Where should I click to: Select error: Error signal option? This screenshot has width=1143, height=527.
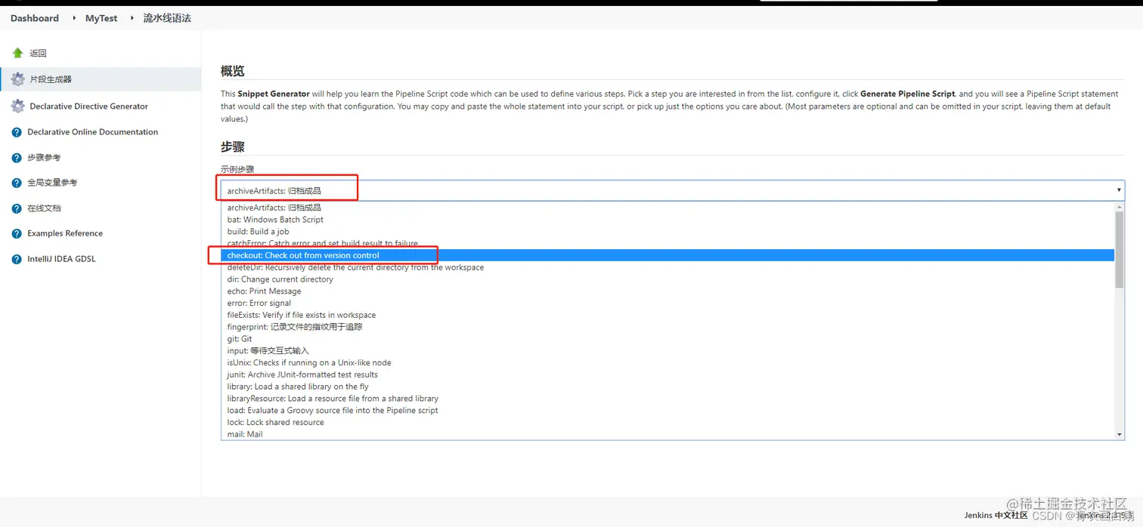(x=668, y=303)
